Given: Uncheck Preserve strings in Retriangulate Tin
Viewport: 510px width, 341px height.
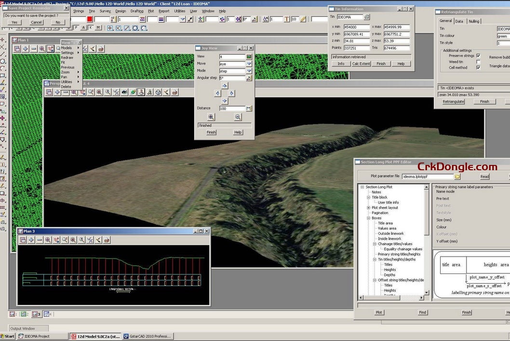Looking at the screenshot, I should point(478,56).
